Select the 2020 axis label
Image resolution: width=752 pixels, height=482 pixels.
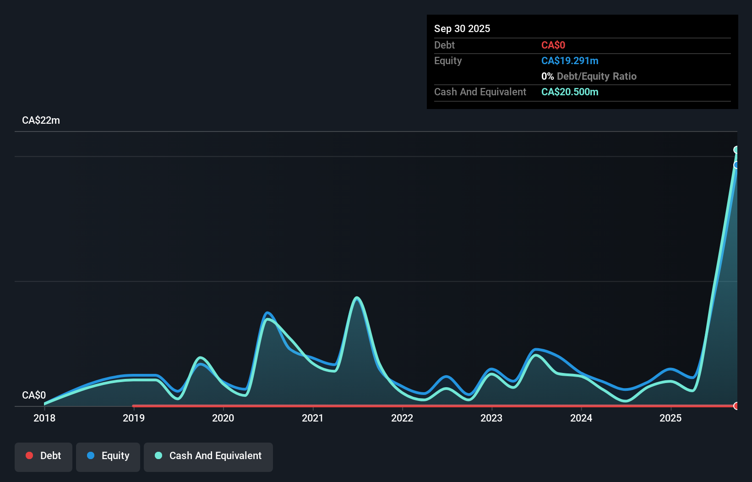(x=223, y=418)
